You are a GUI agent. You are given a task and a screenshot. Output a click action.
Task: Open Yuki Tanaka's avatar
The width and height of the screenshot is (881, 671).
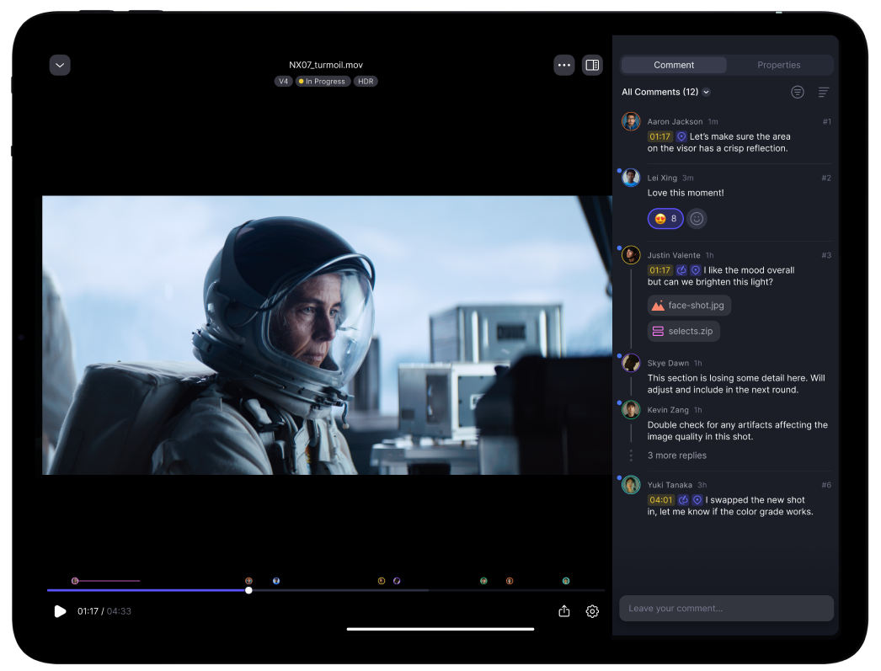(631, 485)
